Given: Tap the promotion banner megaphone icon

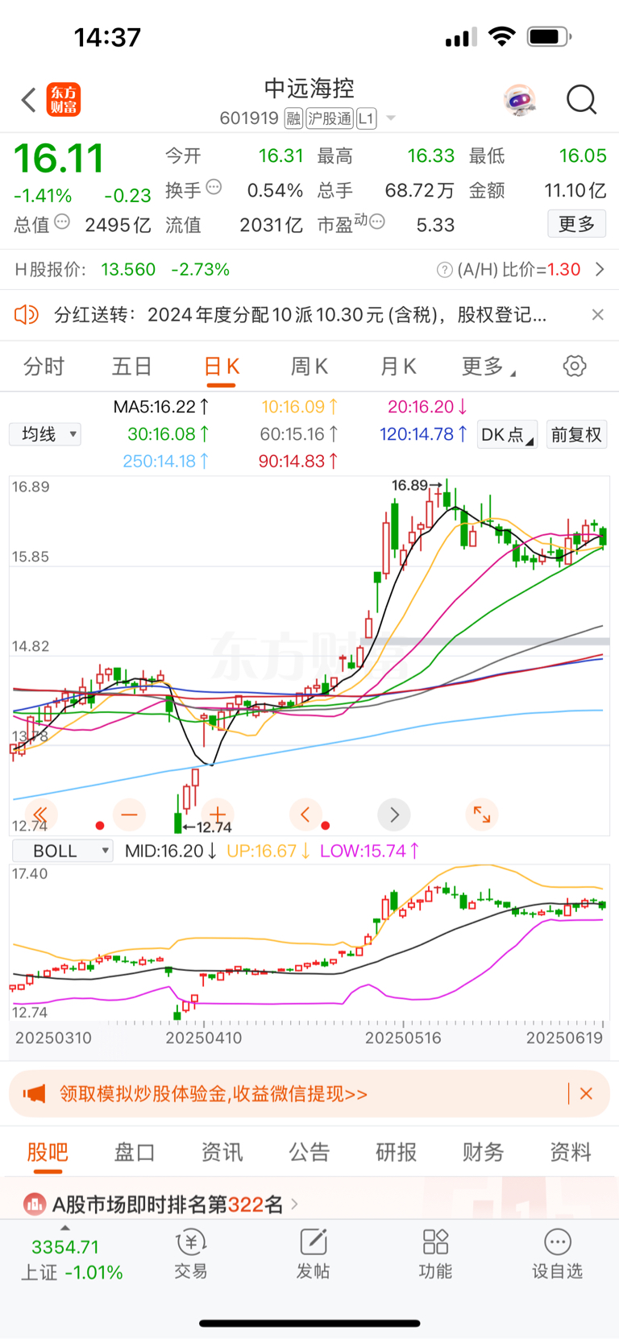Looking at the screenshot, I should (x=34, y=1094).
